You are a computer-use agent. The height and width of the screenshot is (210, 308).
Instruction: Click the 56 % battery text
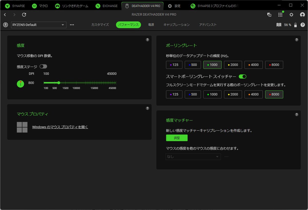click(288, 25)
